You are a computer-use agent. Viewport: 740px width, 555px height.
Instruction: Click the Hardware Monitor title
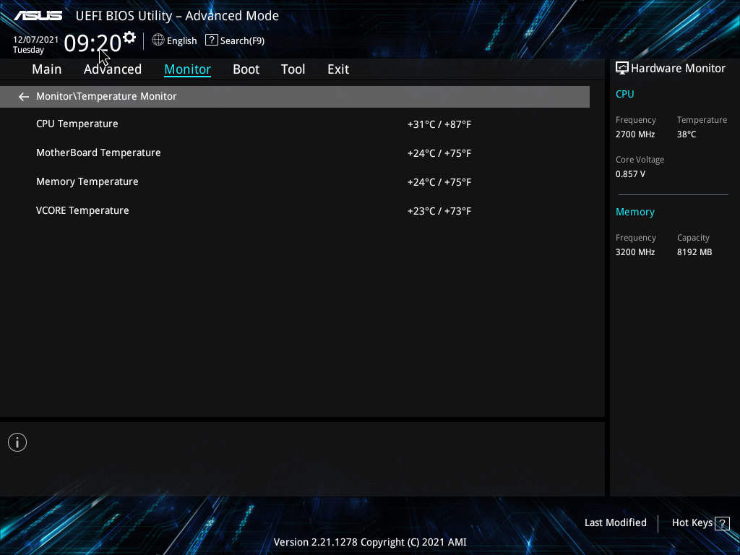678,69
